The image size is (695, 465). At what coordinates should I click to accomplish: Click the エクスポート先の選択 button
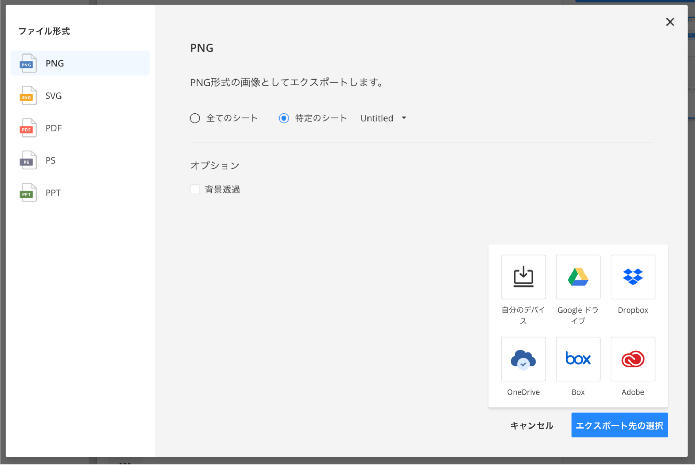[x=619, y=425]
